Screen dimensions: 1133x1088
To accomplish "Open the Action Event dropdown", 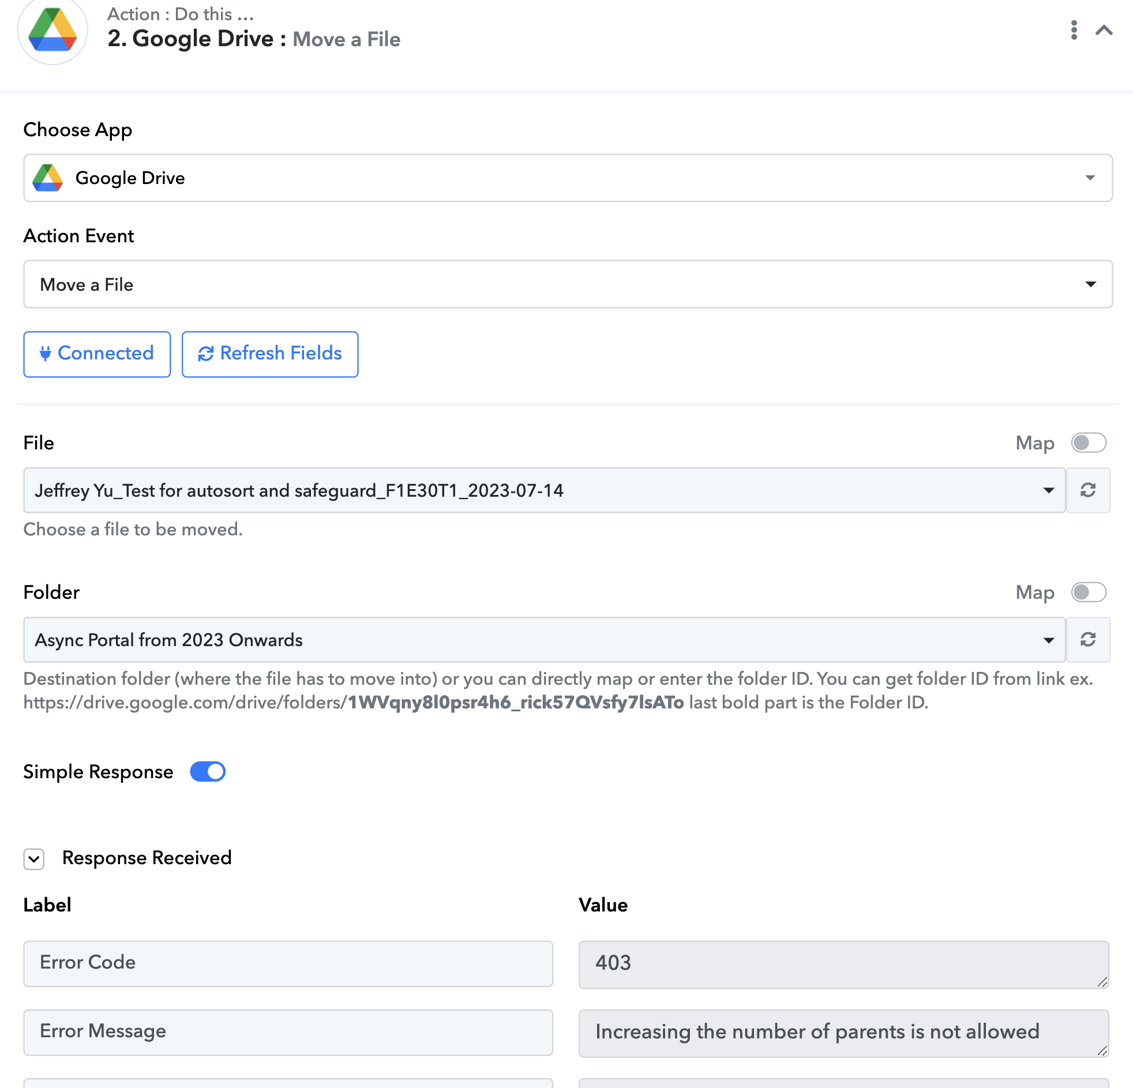I will tap(568, 284).
